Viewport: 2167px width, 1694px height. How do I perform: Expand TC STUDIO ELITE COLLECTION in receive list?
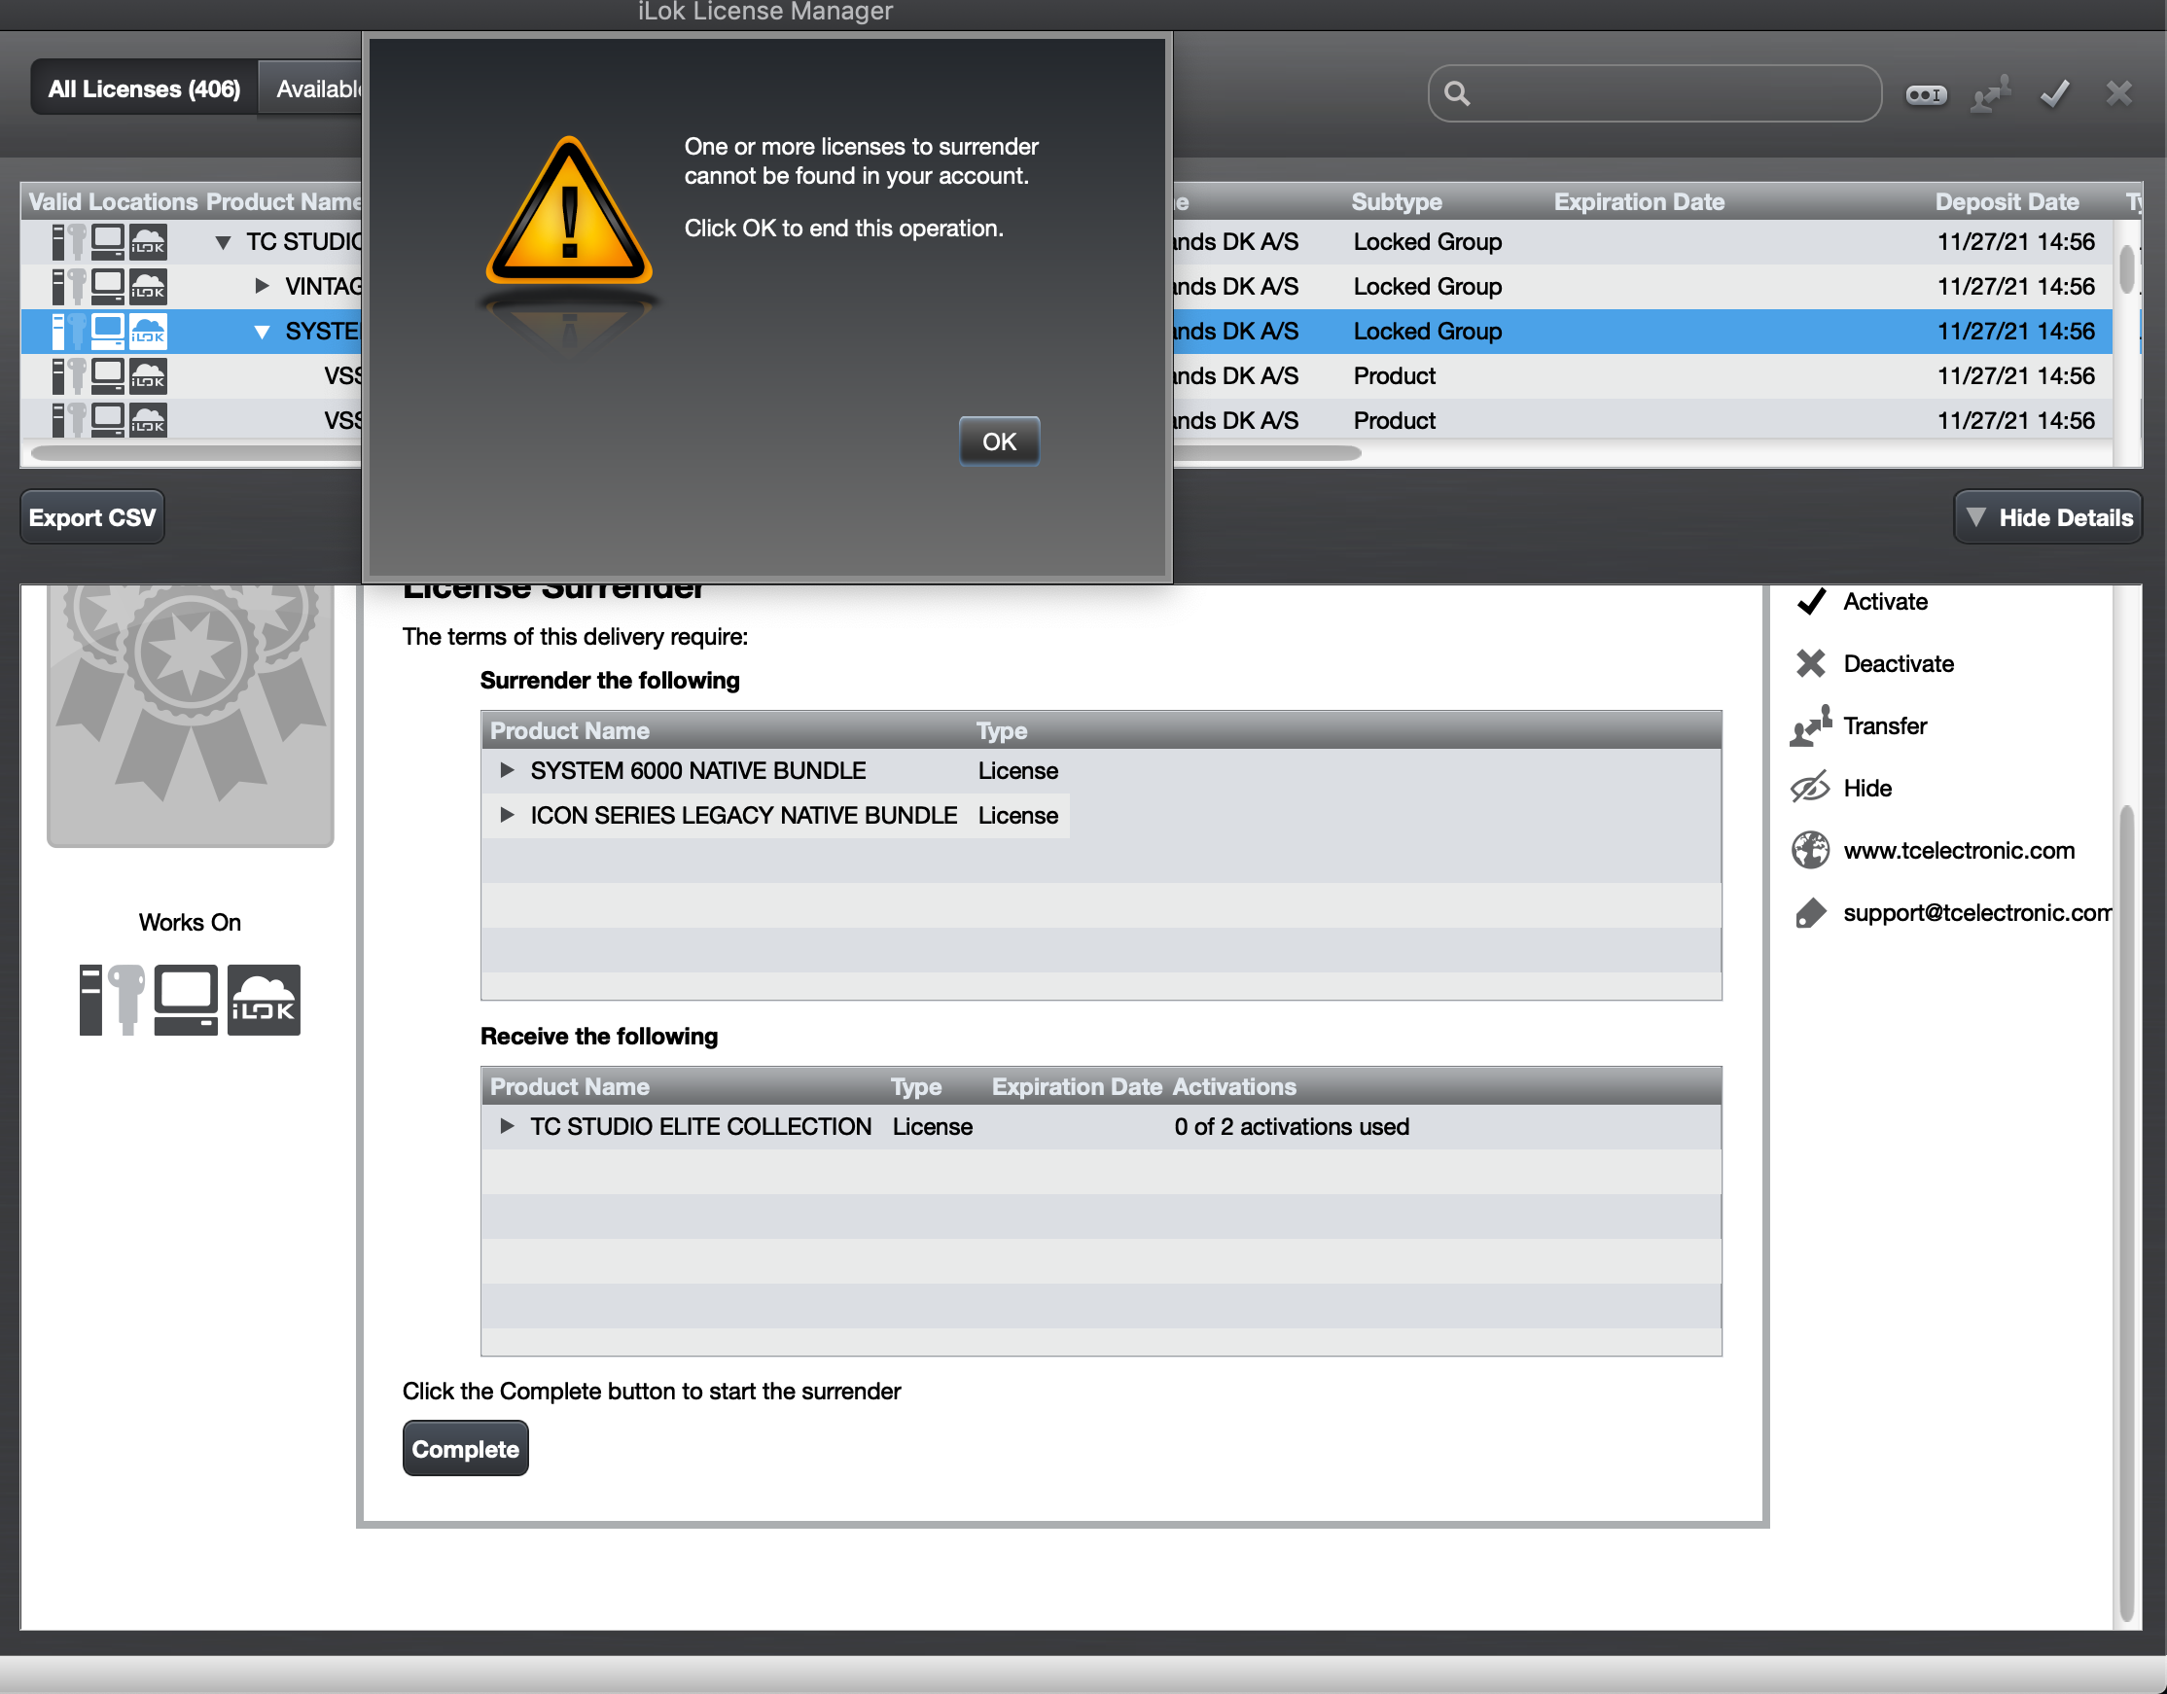pos(506,1126)
